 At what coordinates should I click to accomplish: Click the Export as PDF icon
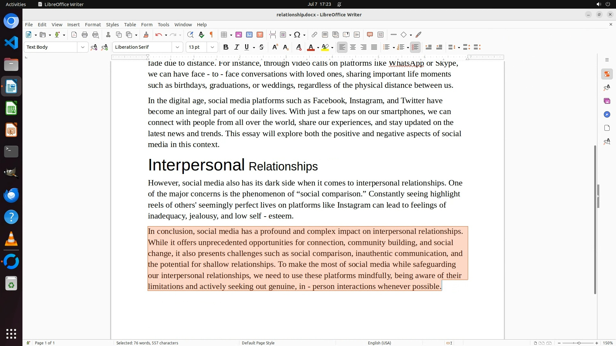coord(74,35)
